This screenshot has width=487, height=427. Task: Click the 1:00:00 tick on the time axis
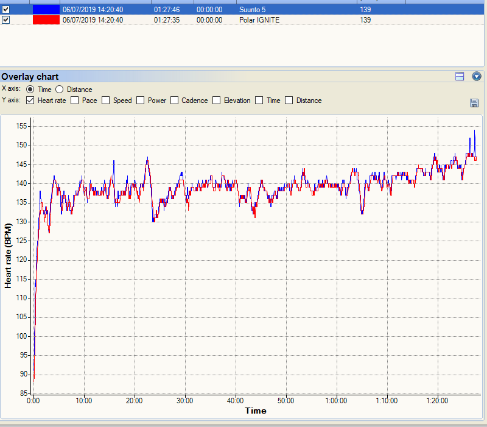pos(336,401)
